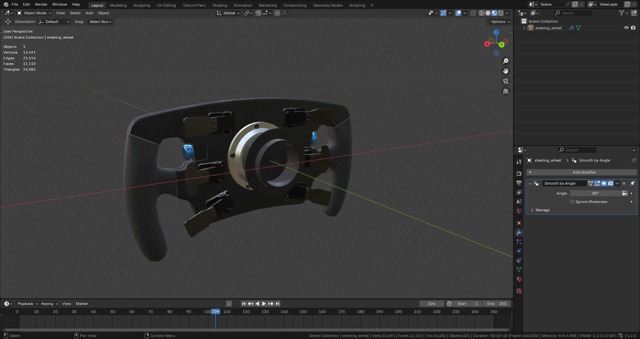Open the Render menu
Screen dimensions: 640x339
point(41,4)
